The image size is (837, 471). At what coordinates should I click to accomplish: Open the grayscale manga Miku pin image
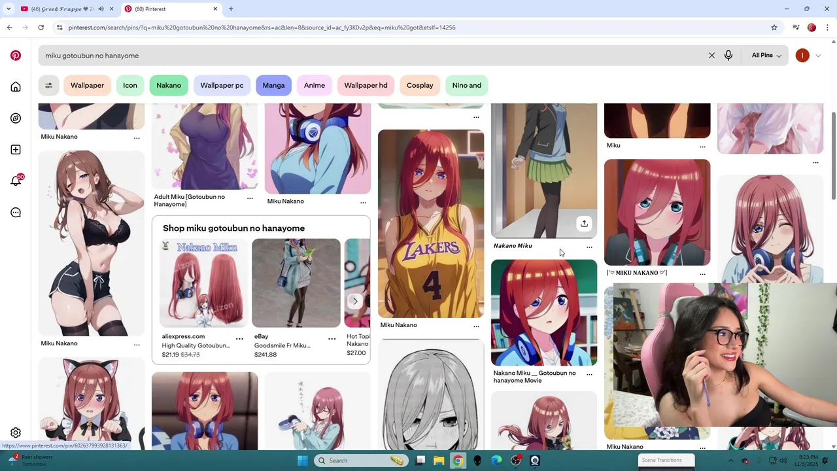pyautogui.click(x=431, y=394)
